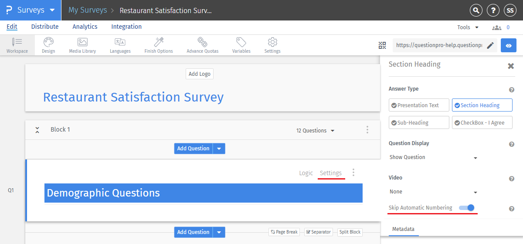Click the QR code icon

point(382,45)
